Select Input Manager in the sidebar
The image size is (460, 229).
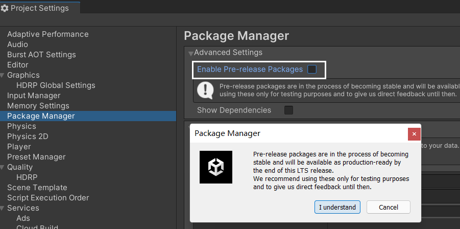coord(34,96)
